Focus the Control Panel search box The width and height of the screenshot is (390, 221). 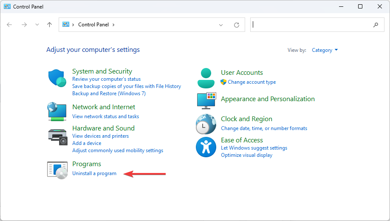pos(317,25)
